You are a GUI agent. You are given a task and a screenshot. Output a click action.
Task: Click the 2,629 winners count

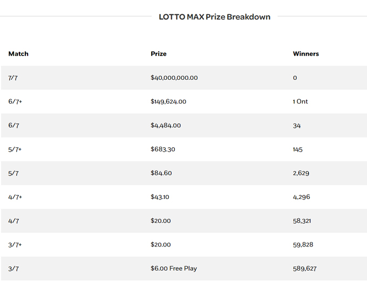pyautogui.click(x=301, y=173)
